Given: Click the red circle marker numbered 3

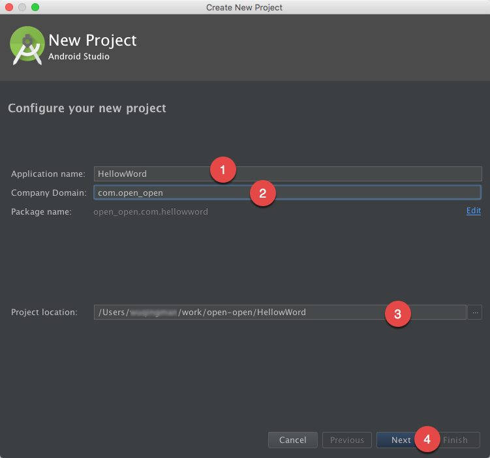Looking at the screenshot, I should tap(397, 314).
